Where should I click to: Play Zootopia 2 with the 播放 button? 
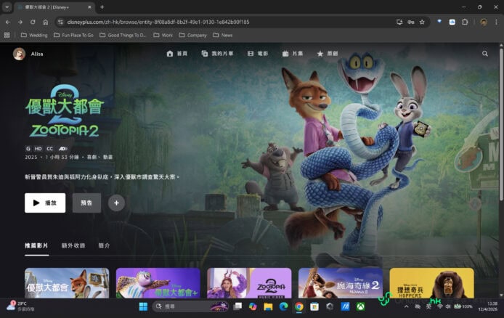[45, 203]
